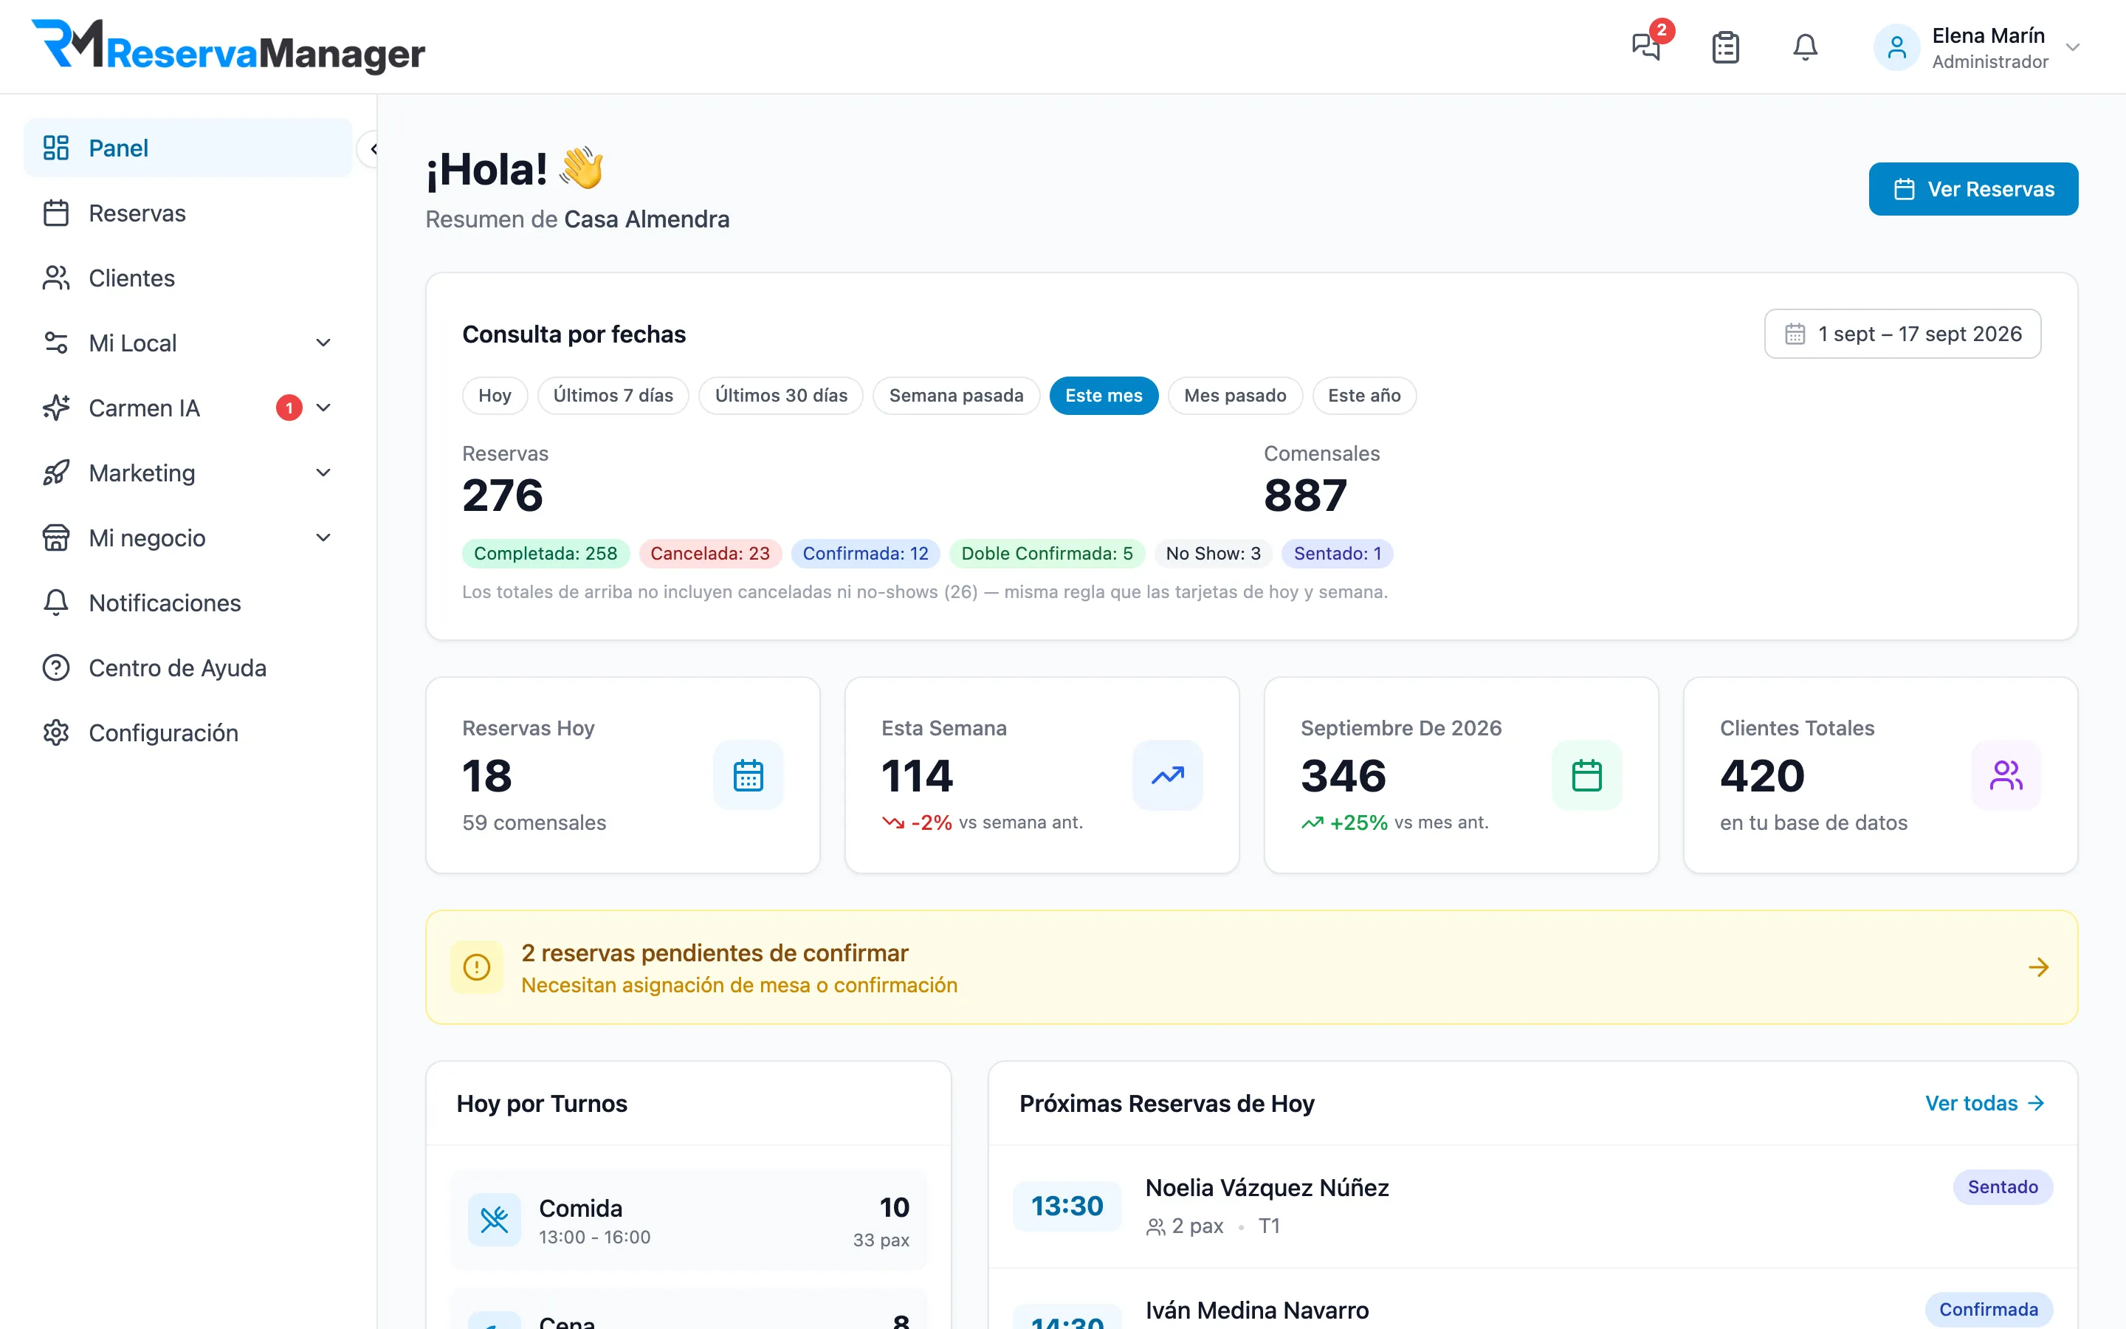
Task: Open Reservas in the sidebar
Action: tap(188, 213)
